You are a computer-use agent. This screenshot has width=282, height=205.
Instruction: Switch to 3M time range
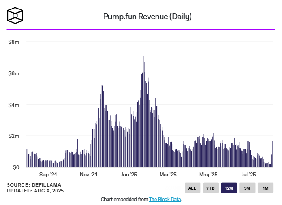[247, 188]
